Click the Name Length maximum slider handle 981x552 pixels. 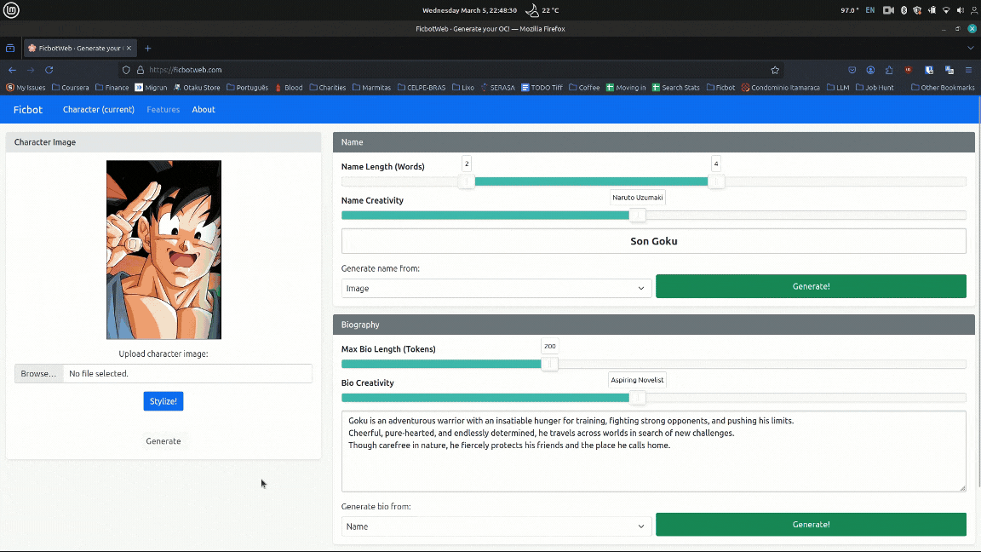pyautogui.click(x=716, y=181)
